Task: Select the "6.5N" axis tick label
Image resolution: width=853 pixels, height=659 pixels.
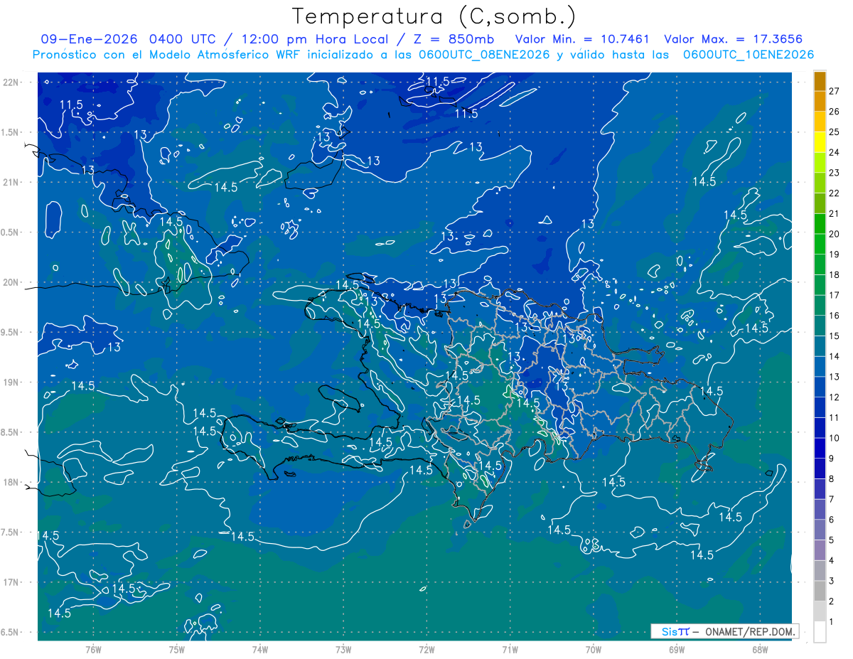Action: tap(11, 632)
